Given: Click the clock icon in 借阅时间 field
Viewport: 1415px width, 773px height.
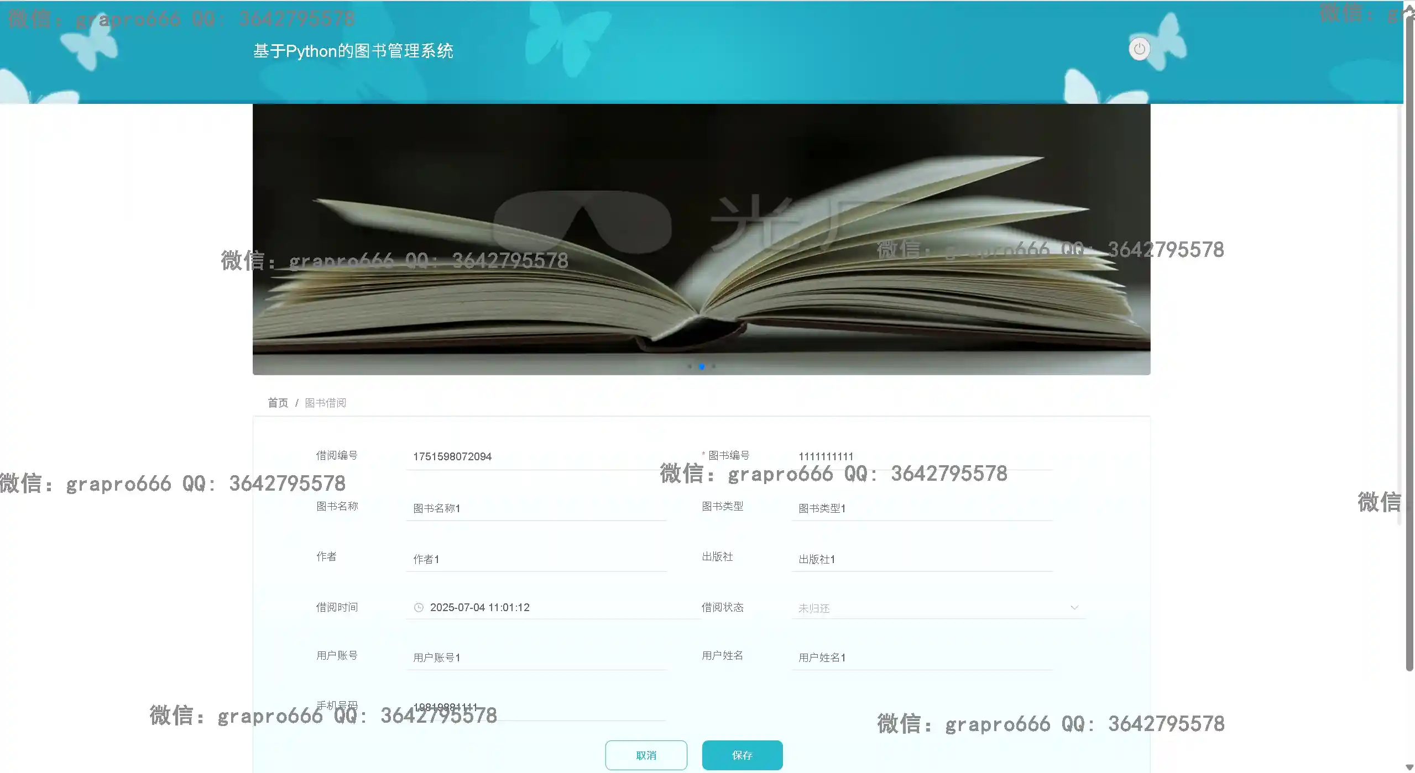Looking at the screenshot, I should (419, 607).
